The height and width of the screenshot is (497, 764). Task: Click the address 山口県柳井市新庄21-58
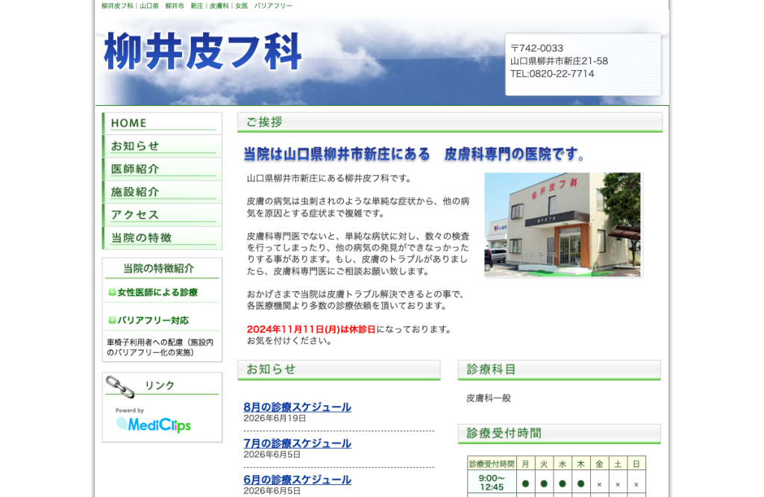(559, 61)
